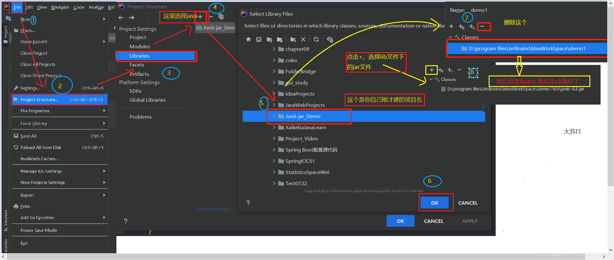Click back arrow in Project Structure
Viewport: 614px width, 260px height.
[x=121, y=18]
